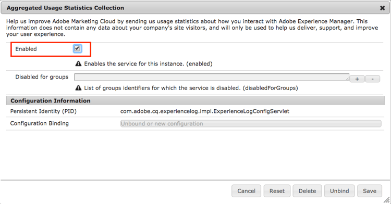The height and width of the screenshot is (204, 391).
Task: Select the PID value com.adobe.cq.experiencelog text
Action: (205, 111)
